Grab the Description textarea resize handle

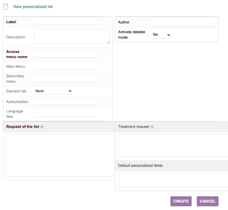click(x=108, y=42)
